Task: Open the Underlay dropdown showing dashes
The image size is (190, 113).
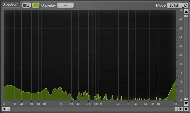Action: 65,5
